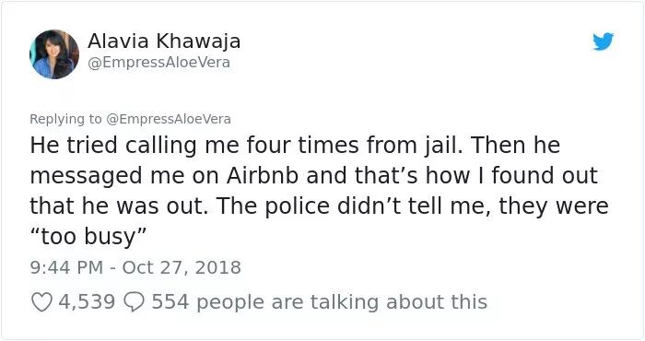The height and width of the screenshot is (341, 645).
Task: Click the 'Replying to' label
Action: tap(65, 119)
